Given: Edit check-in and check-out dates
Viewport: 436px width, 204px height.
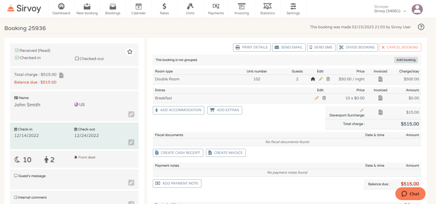Looking at the screenshot, I should pos(131,142).
